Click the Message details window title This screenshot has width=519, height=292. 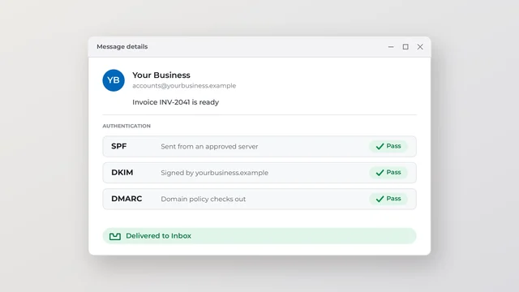[x=122, y=47]
